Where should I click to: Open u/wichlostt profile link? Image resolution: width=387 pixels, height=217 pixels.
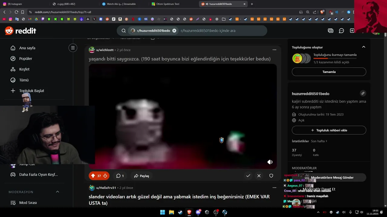[105, 50]
